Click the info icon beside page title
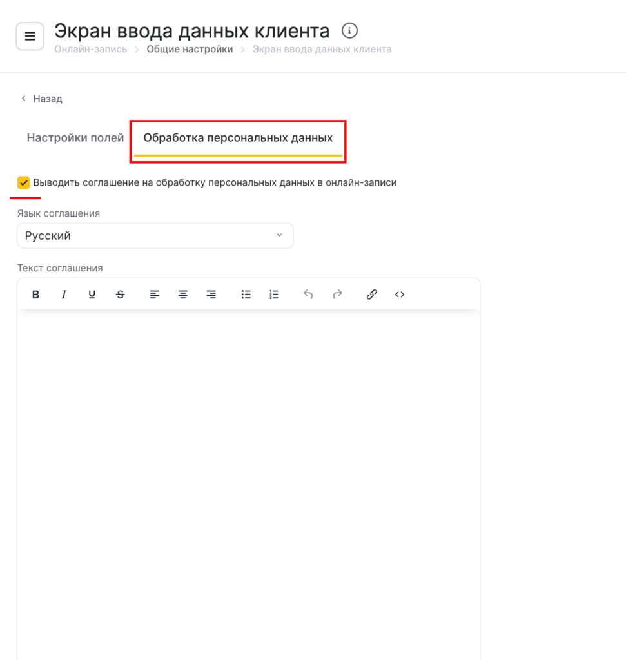Viewport: 626px width, 660px height. click(349, 30)
